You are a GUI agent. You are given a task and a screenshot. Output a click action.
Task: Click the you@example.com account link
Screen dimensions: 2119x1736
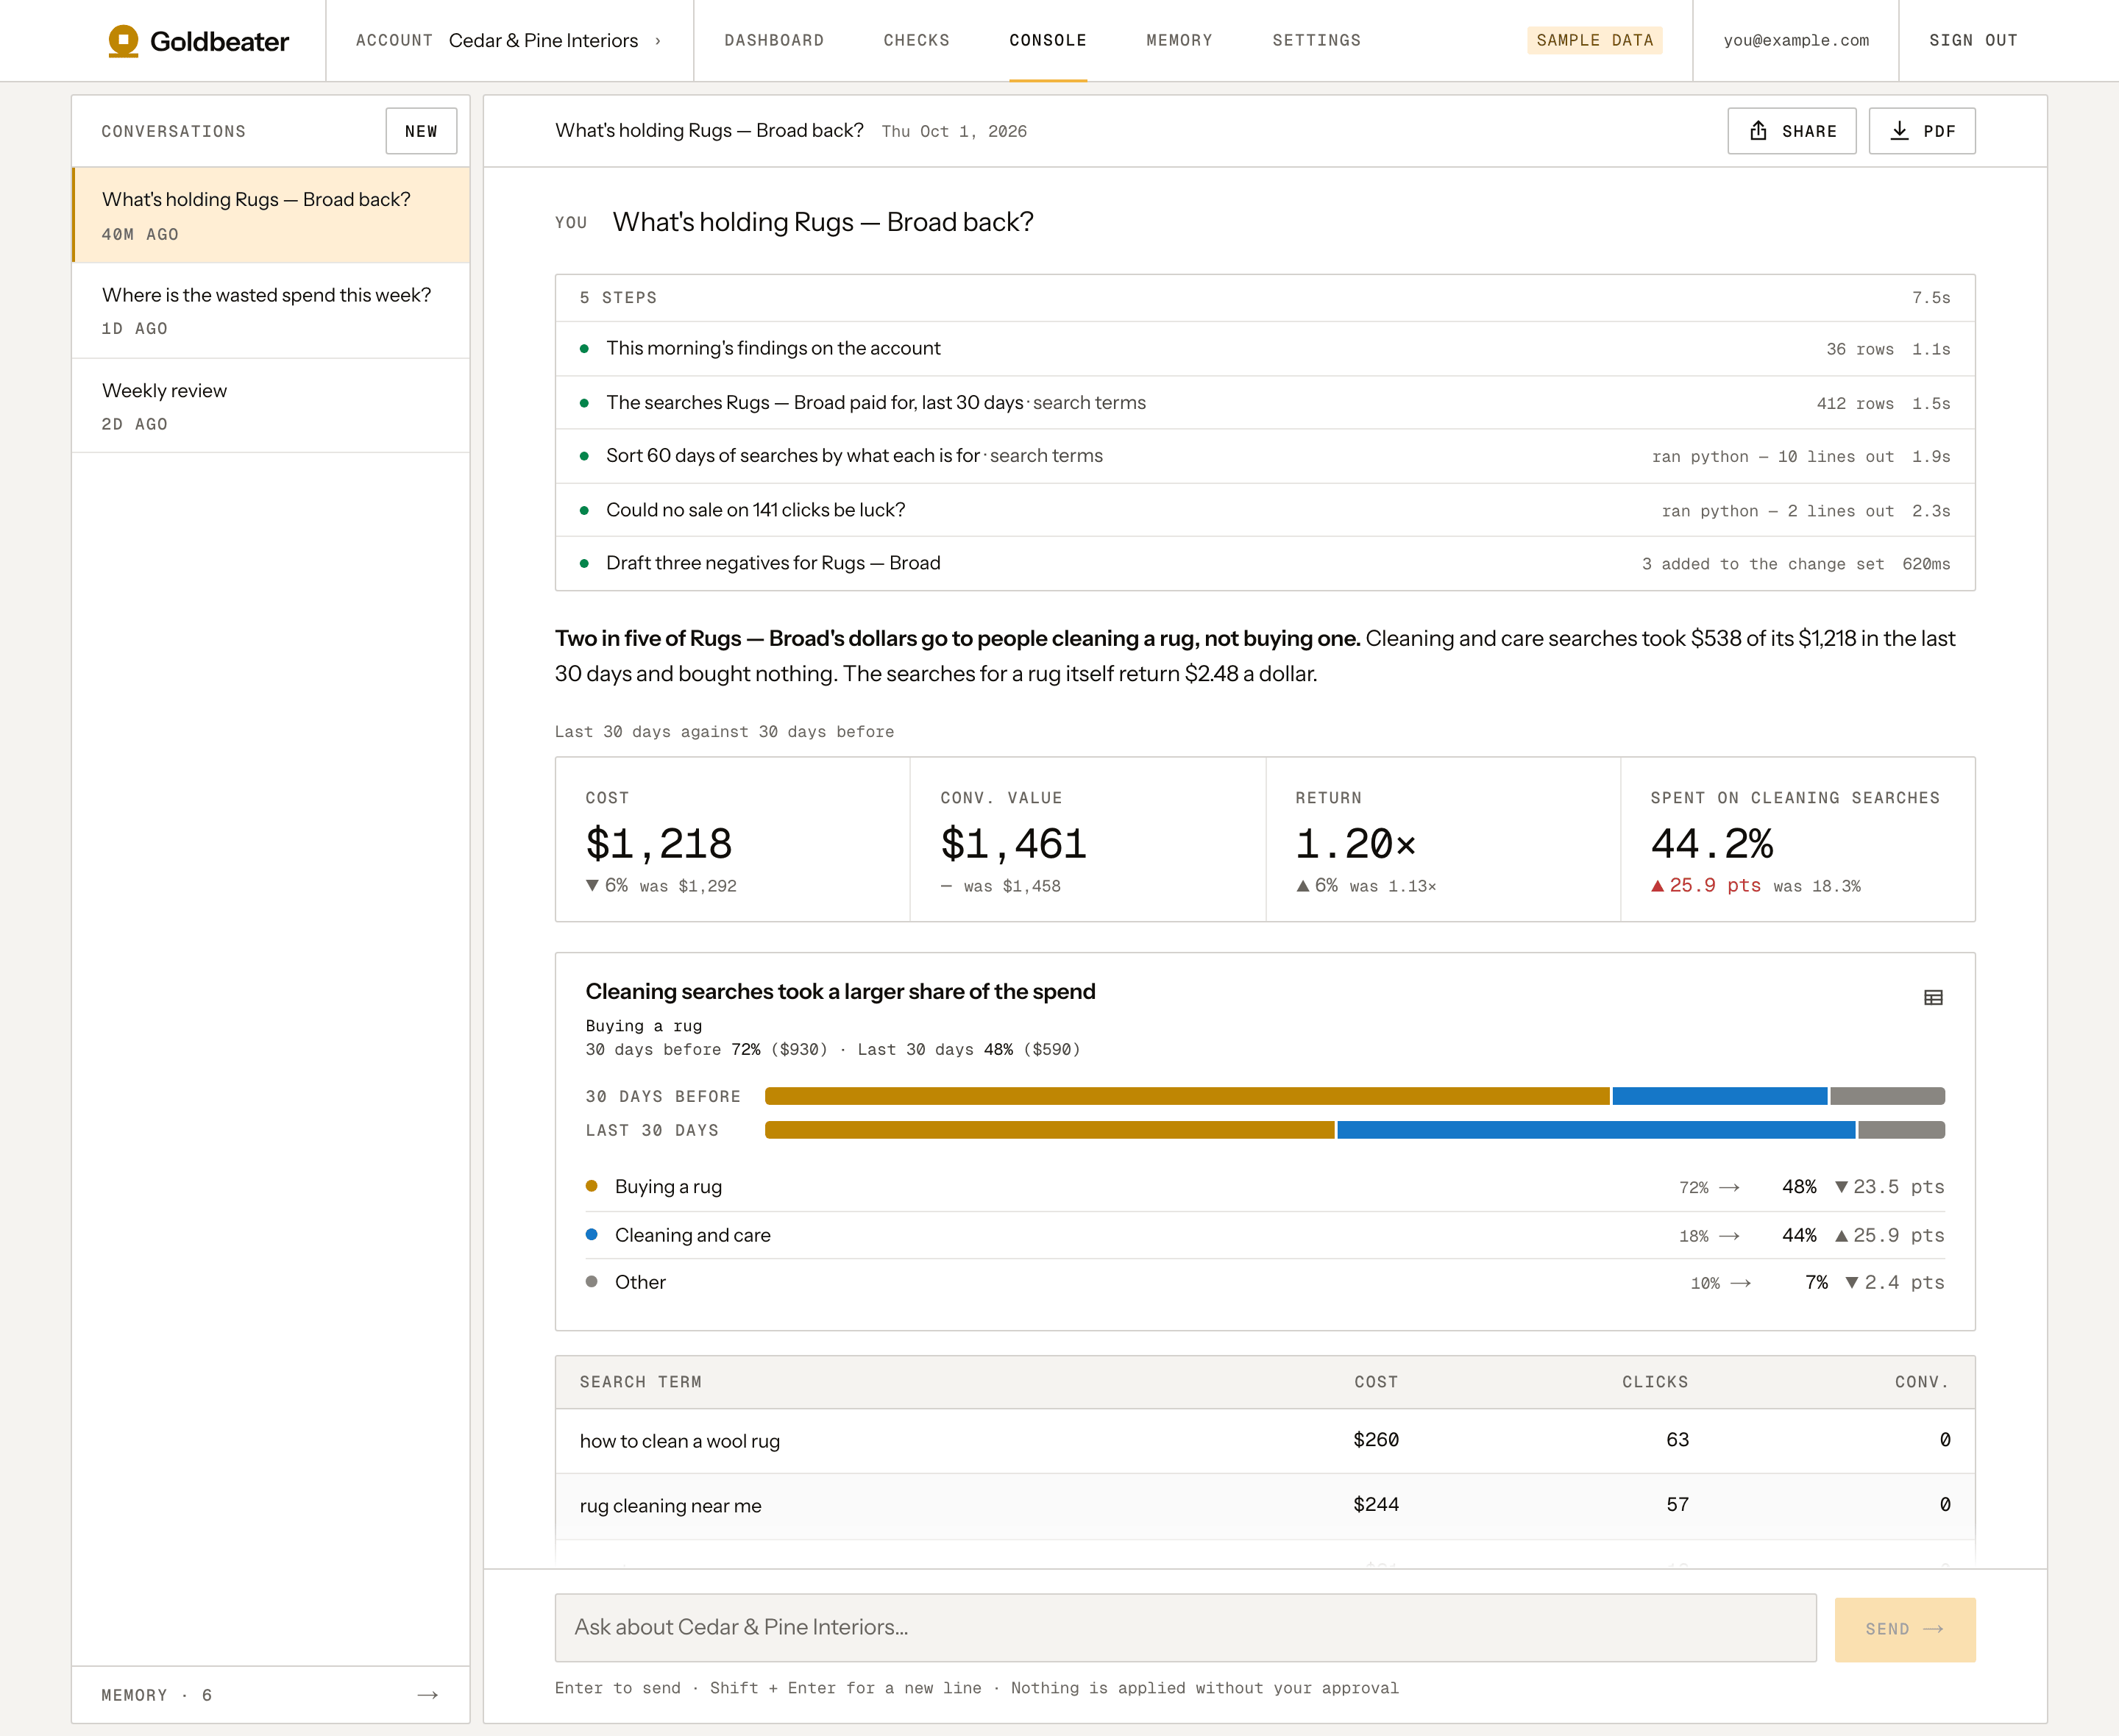(1795, 41)
